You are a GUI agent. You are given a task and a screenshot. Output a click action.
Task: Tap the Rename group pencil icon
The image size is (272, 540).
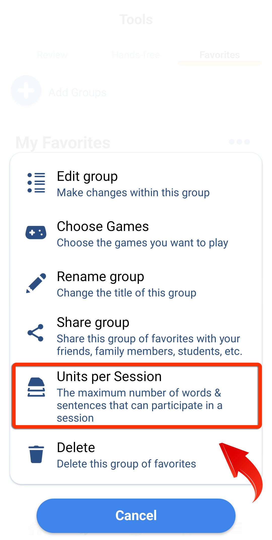pyautogui.click(x=36, y=283)
